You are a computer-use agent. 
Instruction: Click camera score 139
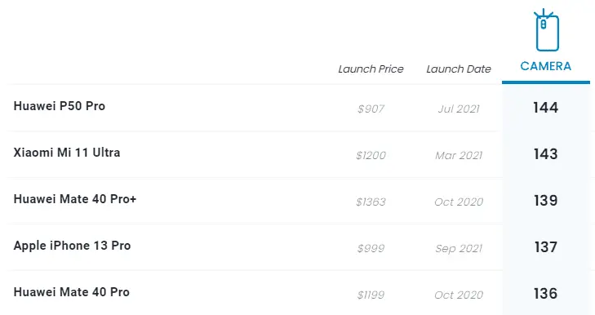point(545,201)
